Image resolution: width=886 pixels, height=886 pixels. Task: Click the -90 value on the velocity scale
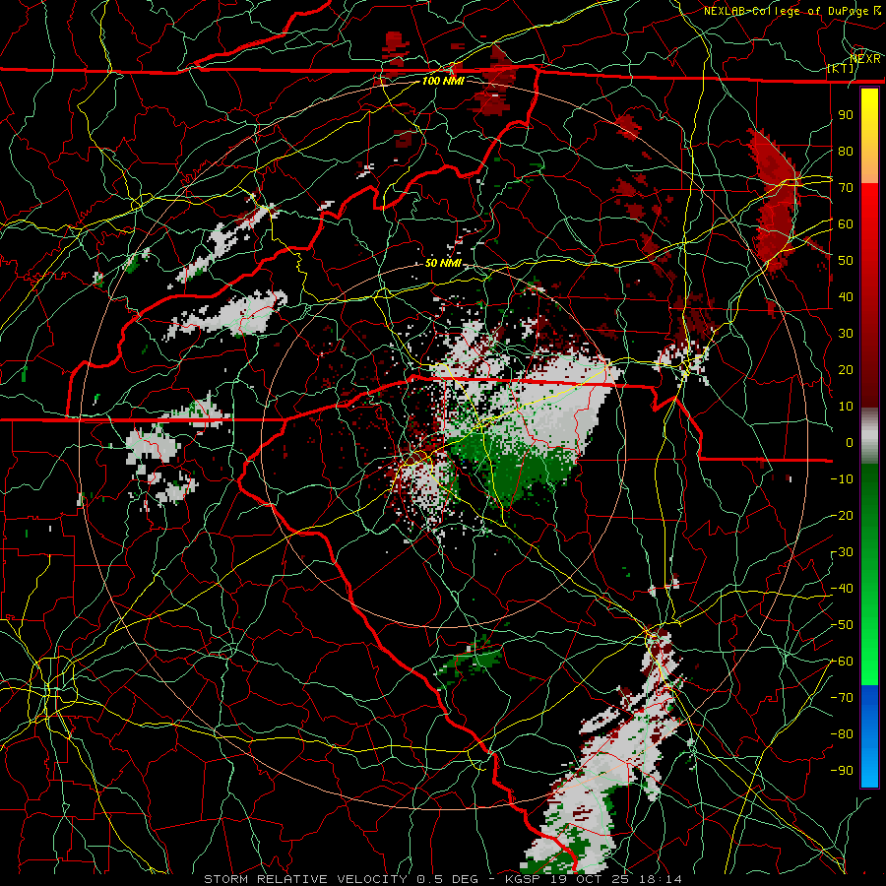click(x=842, y=771)
